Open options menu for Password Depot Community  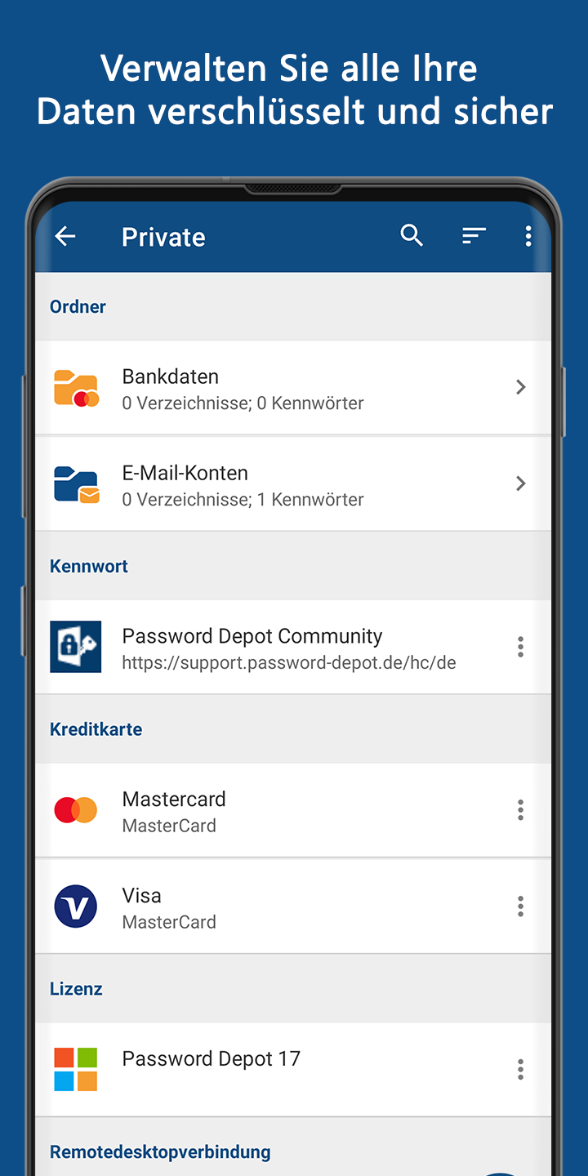click(520, 647)
